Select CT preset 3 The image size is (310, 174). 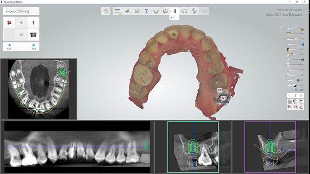[x=301, y=96]
